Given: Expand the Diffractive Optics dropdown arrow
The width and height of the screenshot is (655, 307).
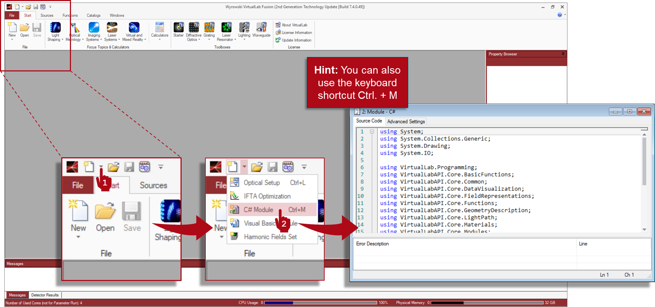Looking at the screenshot, I should 199,40.
